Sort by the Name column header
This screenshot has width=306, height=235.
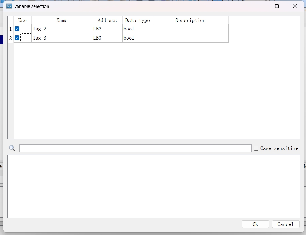[62, 21]
